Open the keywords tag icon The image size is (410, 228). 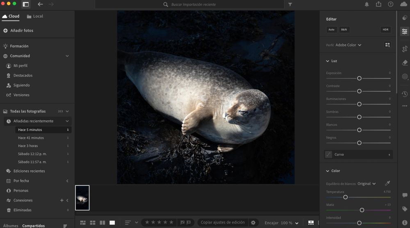[x=405, y=209]
